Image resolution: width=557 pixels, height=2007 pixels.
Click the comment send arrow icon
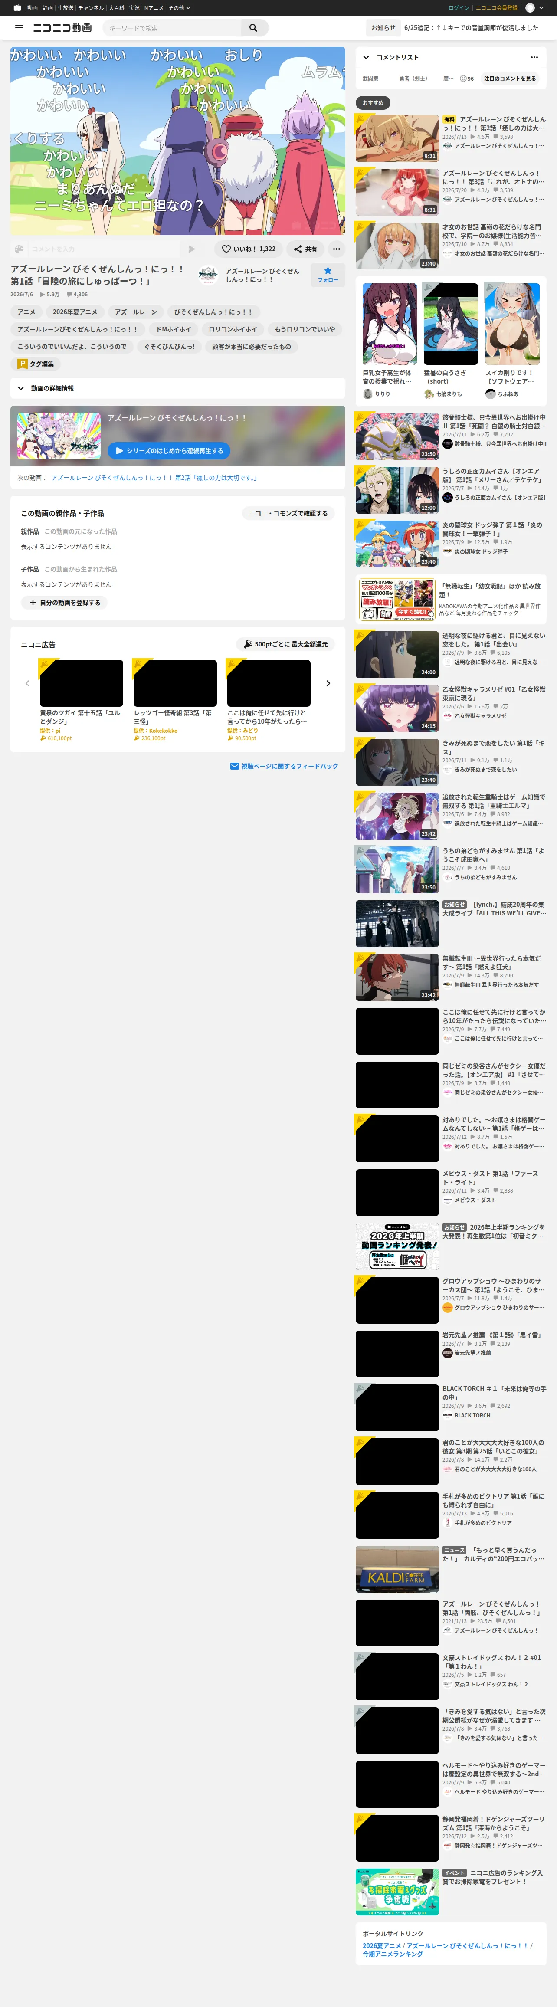click(x=192, y=249)
